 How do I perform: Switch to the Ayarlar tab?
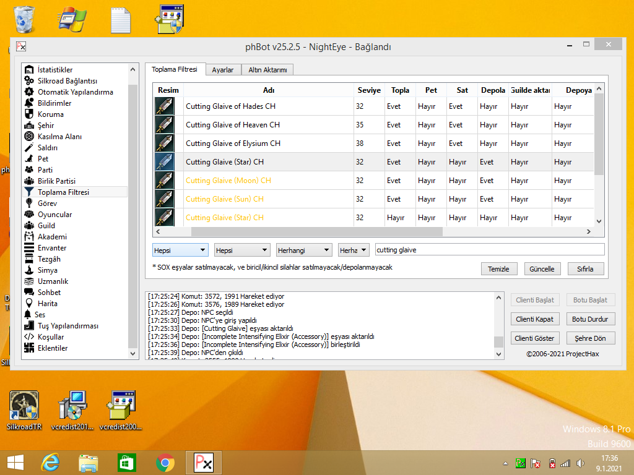tap(223, 70)
